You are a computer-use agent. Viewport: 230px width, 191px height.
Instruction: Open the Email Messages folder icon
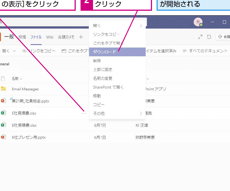pyautogui.click(x=3, y=89)
